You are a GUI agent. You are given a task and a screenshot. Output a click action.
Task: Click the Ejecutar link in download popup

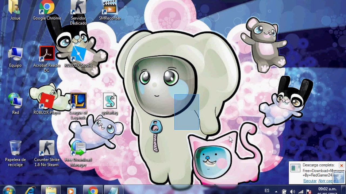(x=310, y=181)
